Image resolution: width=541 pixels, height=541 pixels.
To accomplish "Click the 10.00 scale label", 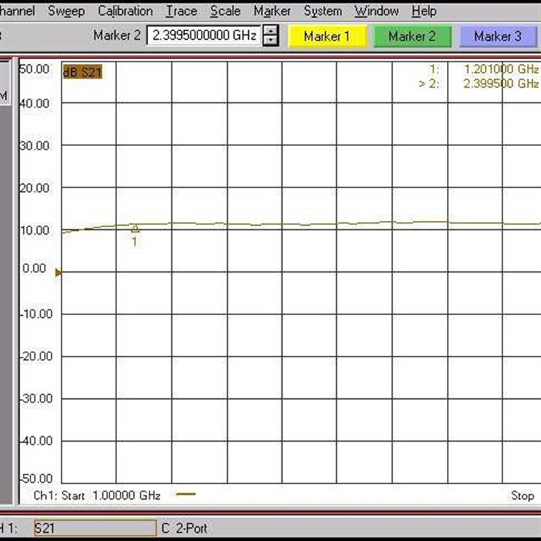I will point(34,230).
